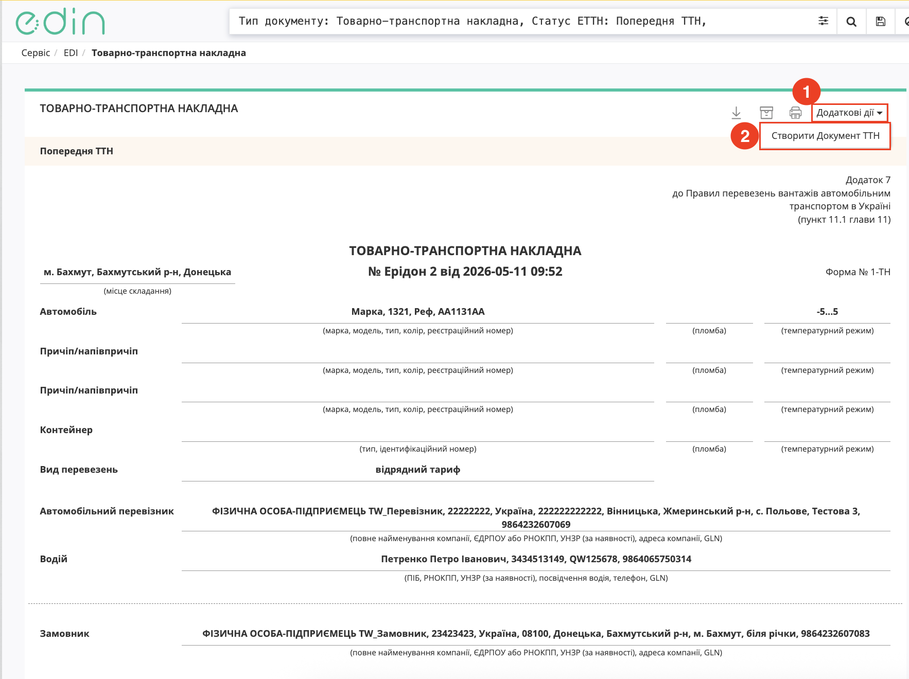The width and height of the screenshot is (909, 679).
Task: Archive the document with box icon
Action: [766, 113]
